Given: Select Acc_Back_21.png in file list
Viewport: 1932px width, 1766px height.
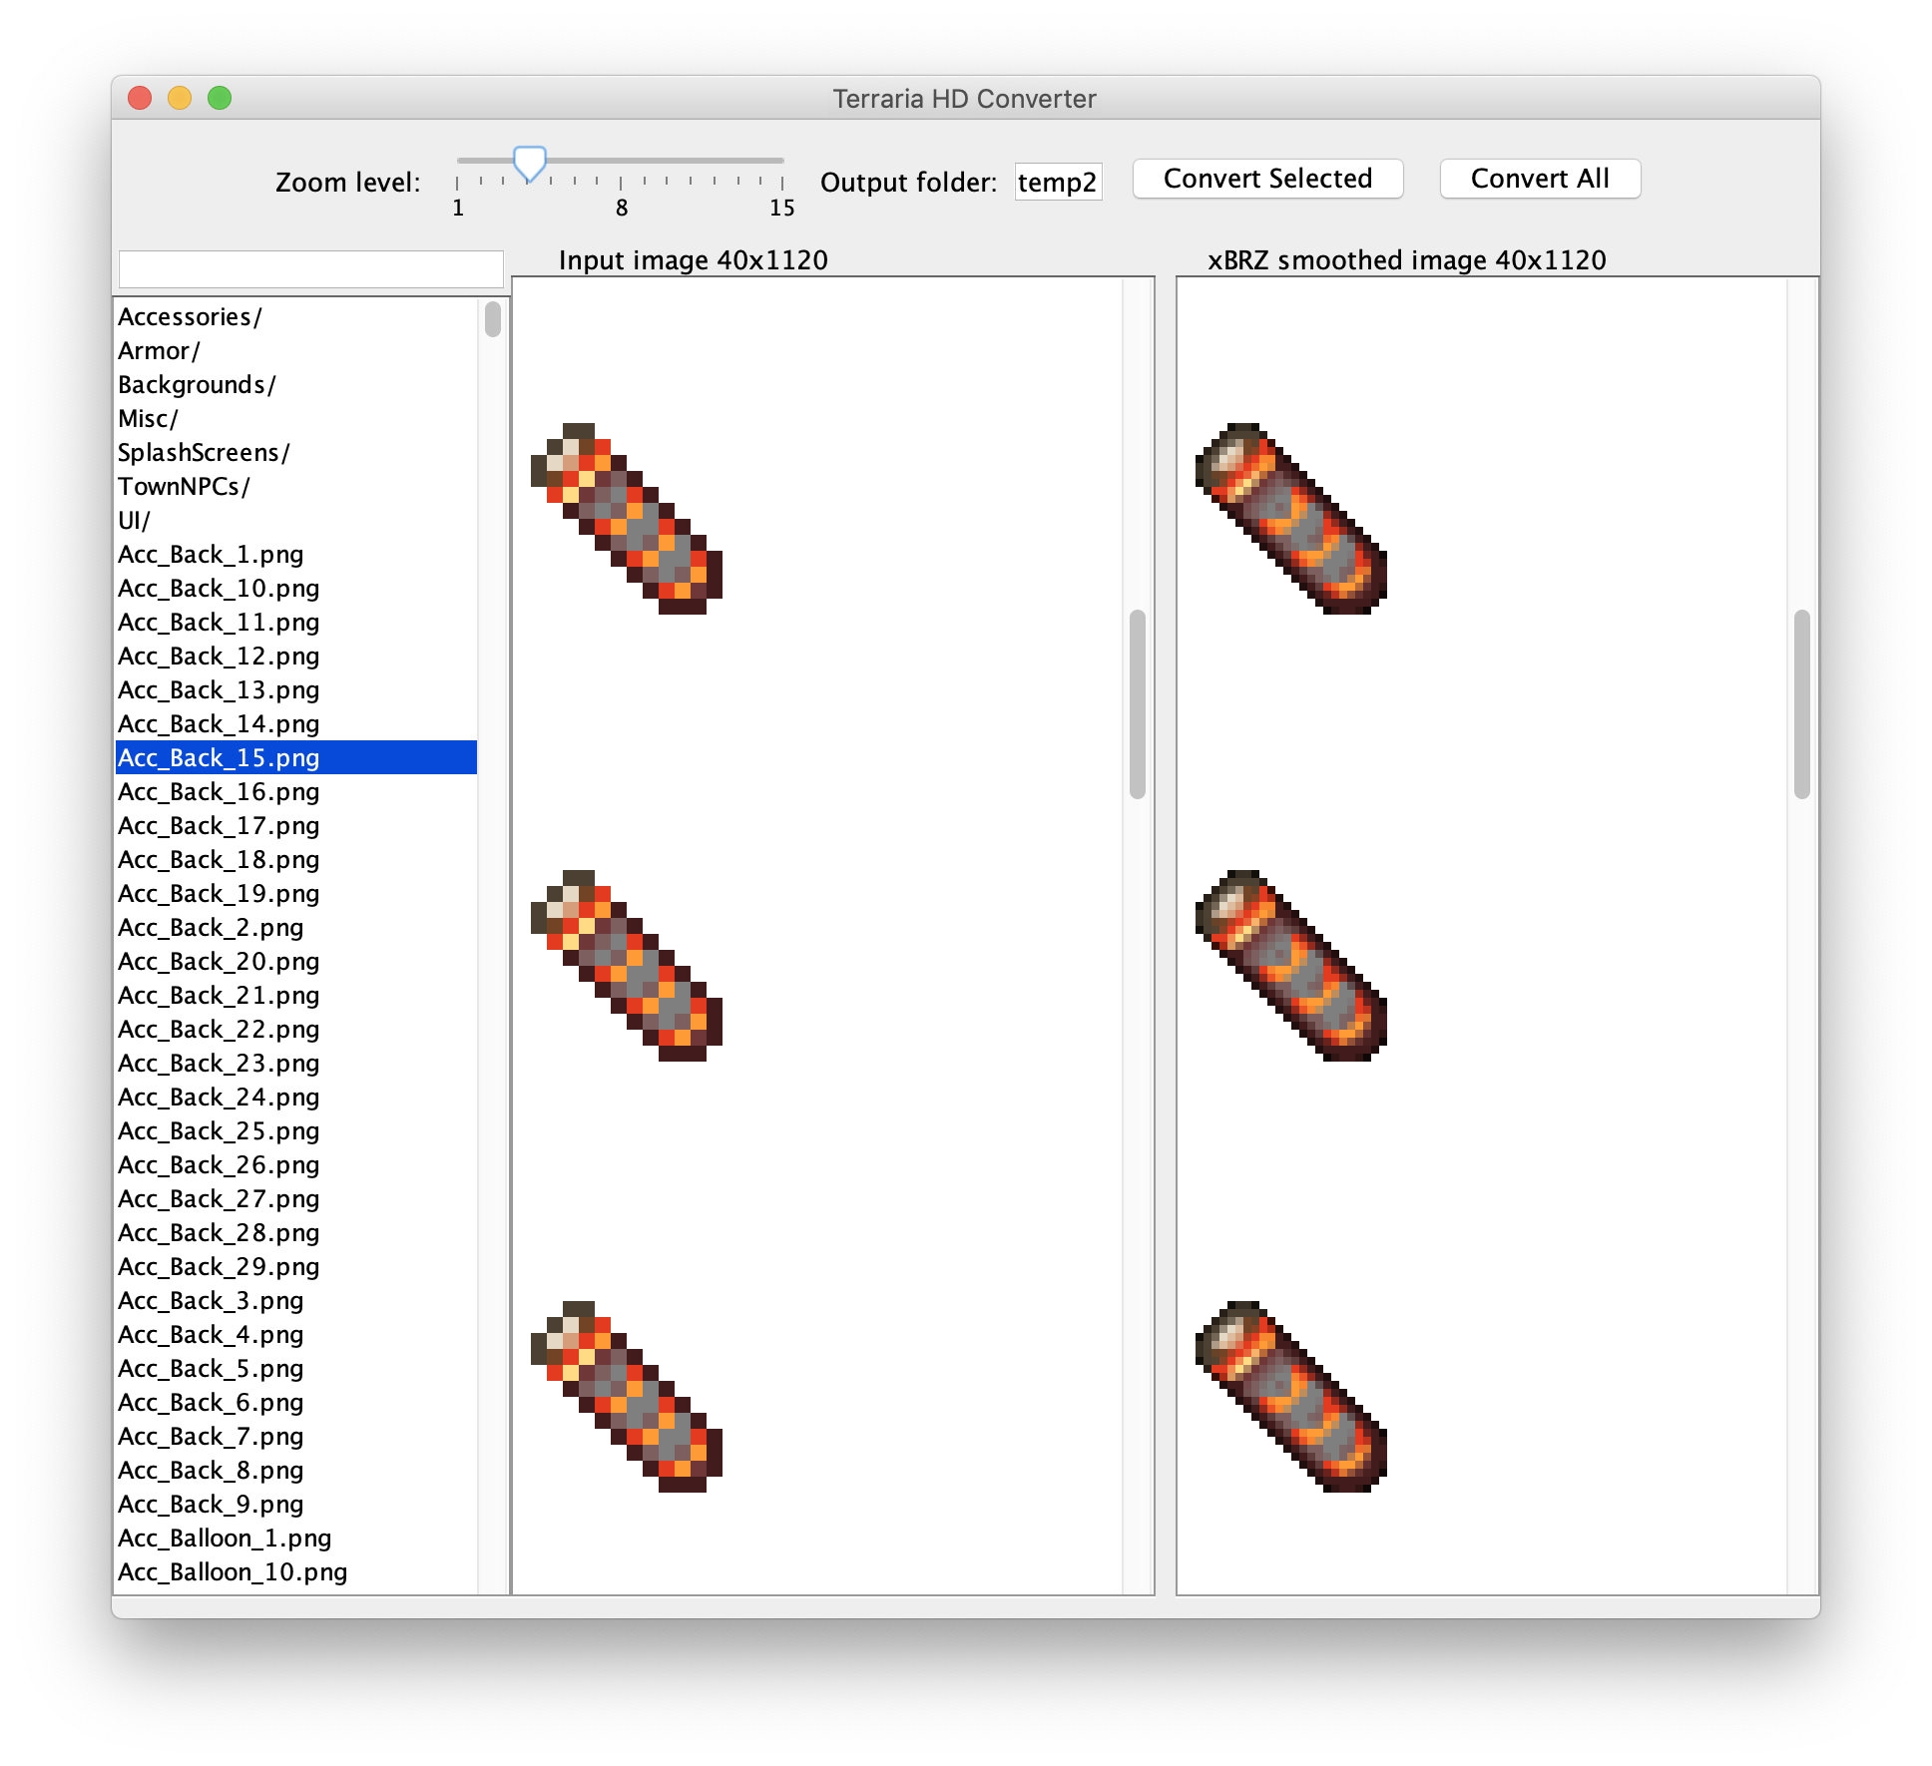Looking at the screenshot, I should [x=296, y=995].
